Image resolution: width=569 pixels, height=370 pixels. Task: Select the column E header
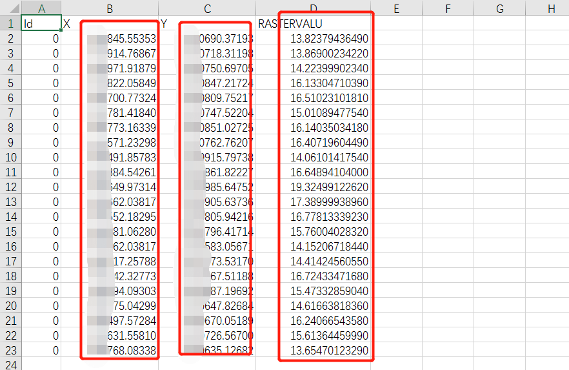coord(395,8)
